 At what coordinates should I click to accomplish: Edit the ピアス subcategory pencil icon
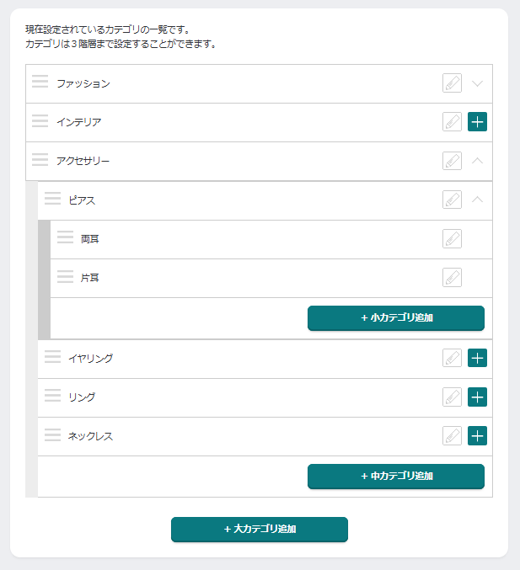[x=453, y=200]
